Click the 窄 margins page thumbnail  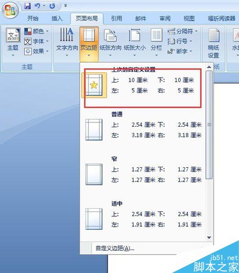click(x=94, y=174)
